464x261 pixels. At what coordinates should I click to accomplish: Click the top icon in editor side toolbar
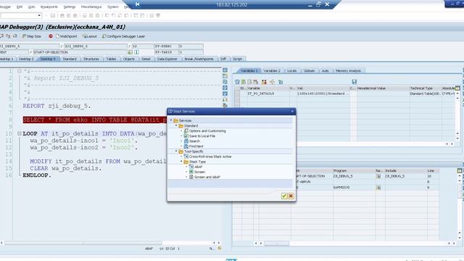225,70
